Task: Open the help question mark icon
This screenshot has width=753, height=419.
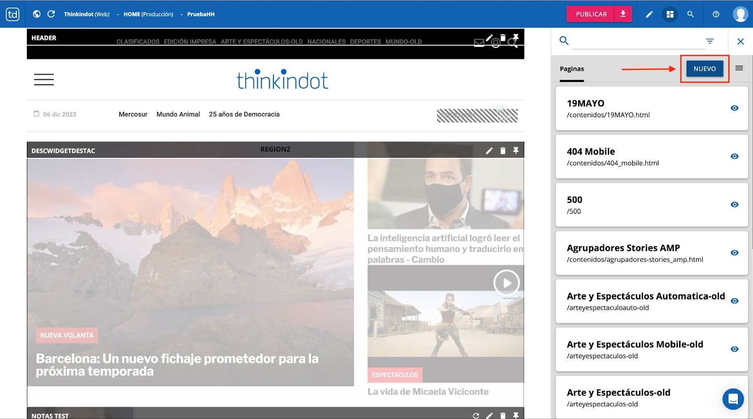Action: coord(716,14)
